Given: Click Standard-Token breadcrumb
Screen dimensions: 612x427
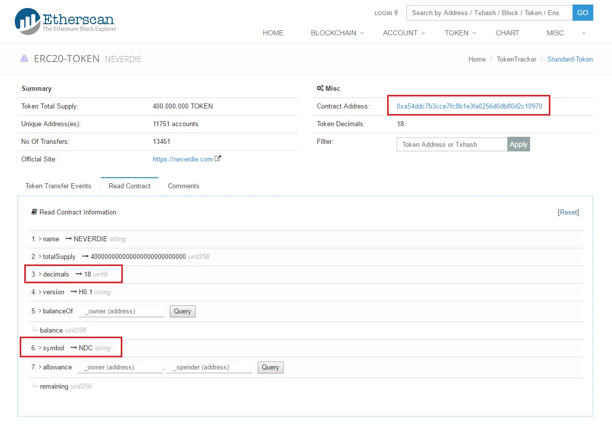Looking at the screenshot, I should point(570,59).
